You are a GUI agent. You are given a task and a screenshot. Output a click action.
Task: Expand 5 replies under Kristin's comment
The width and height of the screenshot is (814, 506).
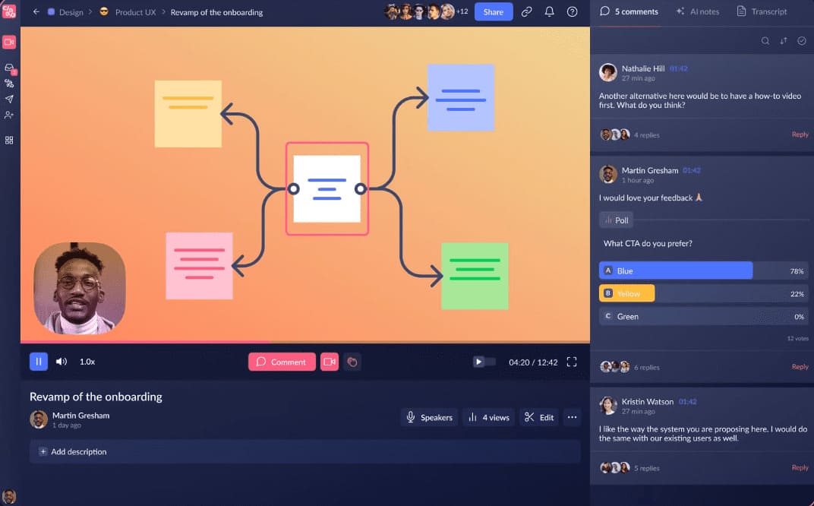click(646, 468)
